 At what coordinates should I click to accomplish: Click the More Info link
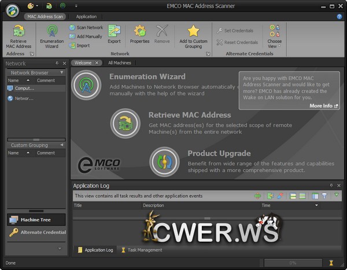click(x=323, y=106)
